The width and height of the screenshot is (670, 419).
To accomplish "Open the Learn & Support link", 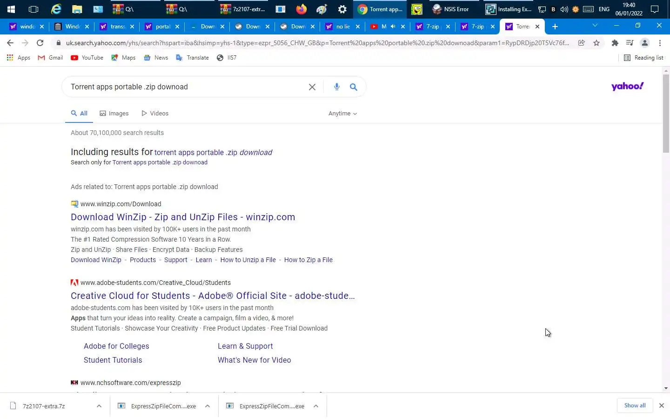I will 245,346.
